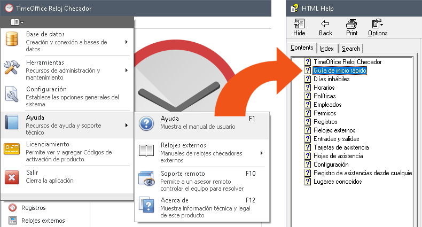Viewport: 422px width, 227px height.
Task: Select Relojes externos in the sidebar
Action: click(43, 221)
